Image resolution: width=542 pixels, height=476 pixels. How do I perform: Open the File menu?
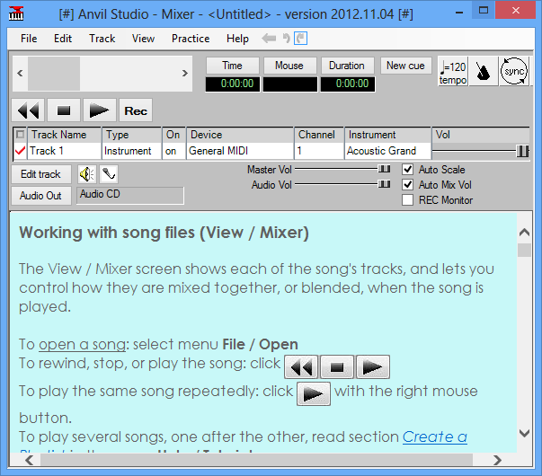[29, 39]
